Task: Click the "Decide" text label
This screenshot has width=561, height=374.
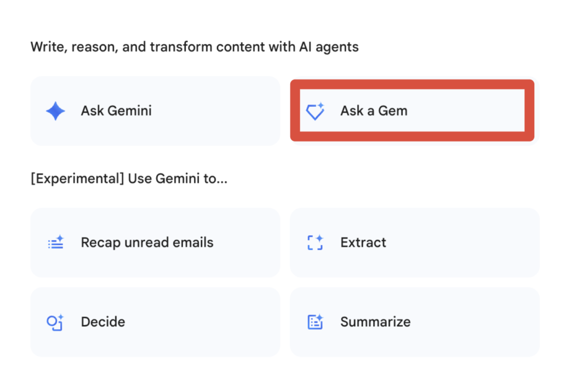Action: (103, 322)
